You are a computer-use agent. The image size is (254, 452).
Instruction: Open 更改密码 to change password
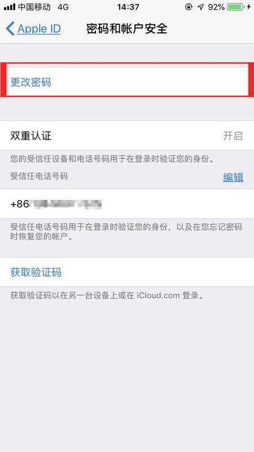pos(127,82)
